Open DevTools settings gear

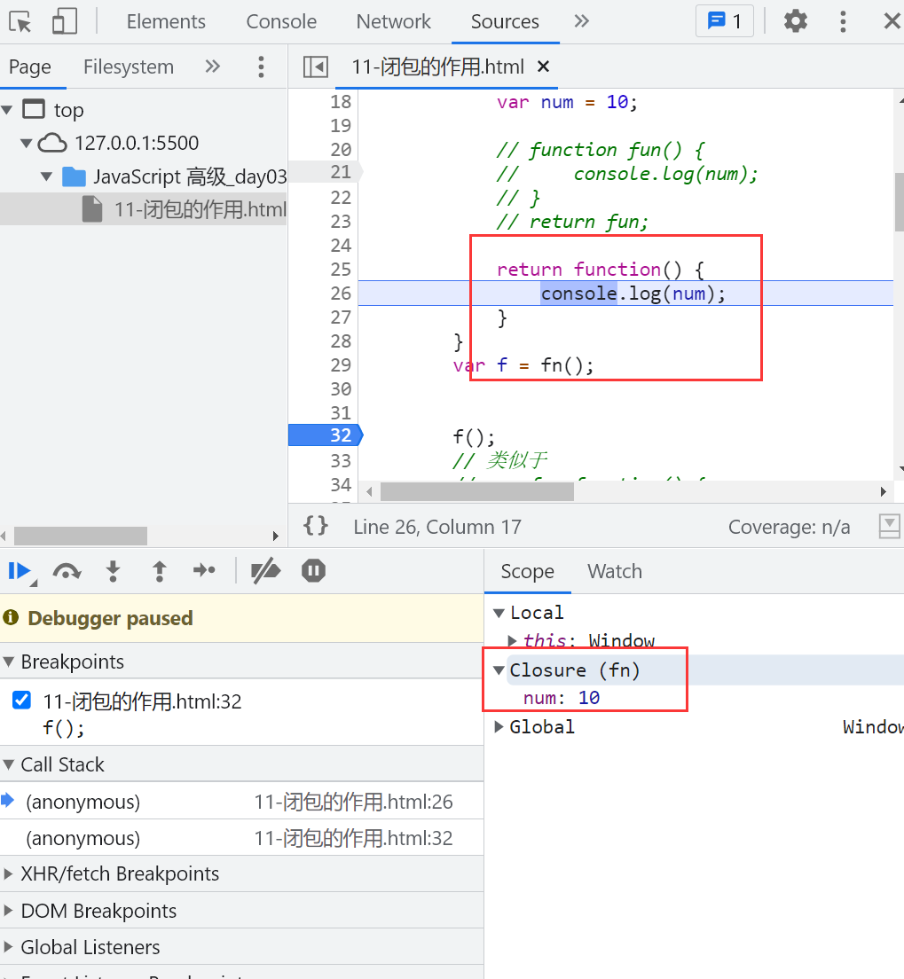click(x=795, y=21)
